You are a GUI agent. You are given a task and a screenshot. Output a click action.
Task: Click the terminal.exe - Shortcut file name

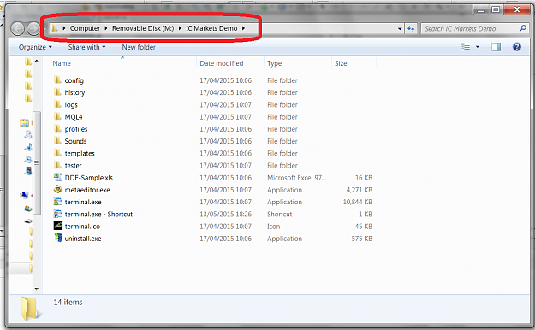pos(98,214)
